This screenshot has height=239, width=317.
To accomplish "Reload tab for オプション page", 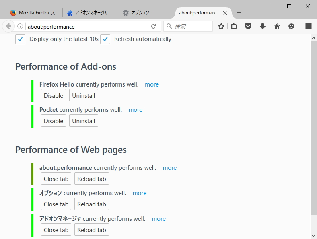I will pos(92,204).
